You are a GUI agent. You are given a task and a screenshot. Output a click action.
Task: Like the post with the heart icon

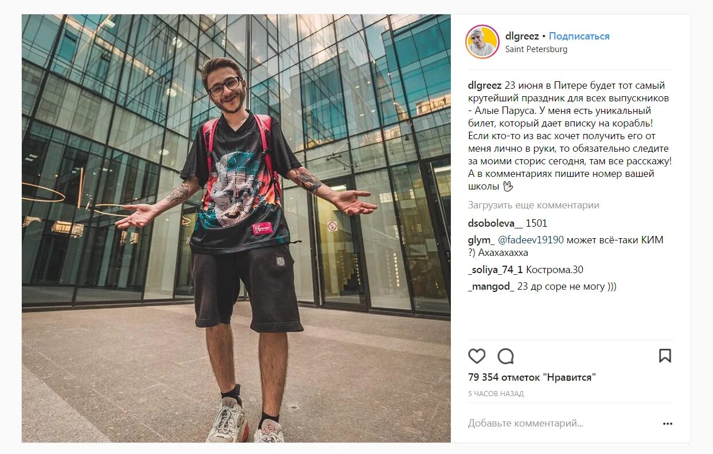(477, 356)
